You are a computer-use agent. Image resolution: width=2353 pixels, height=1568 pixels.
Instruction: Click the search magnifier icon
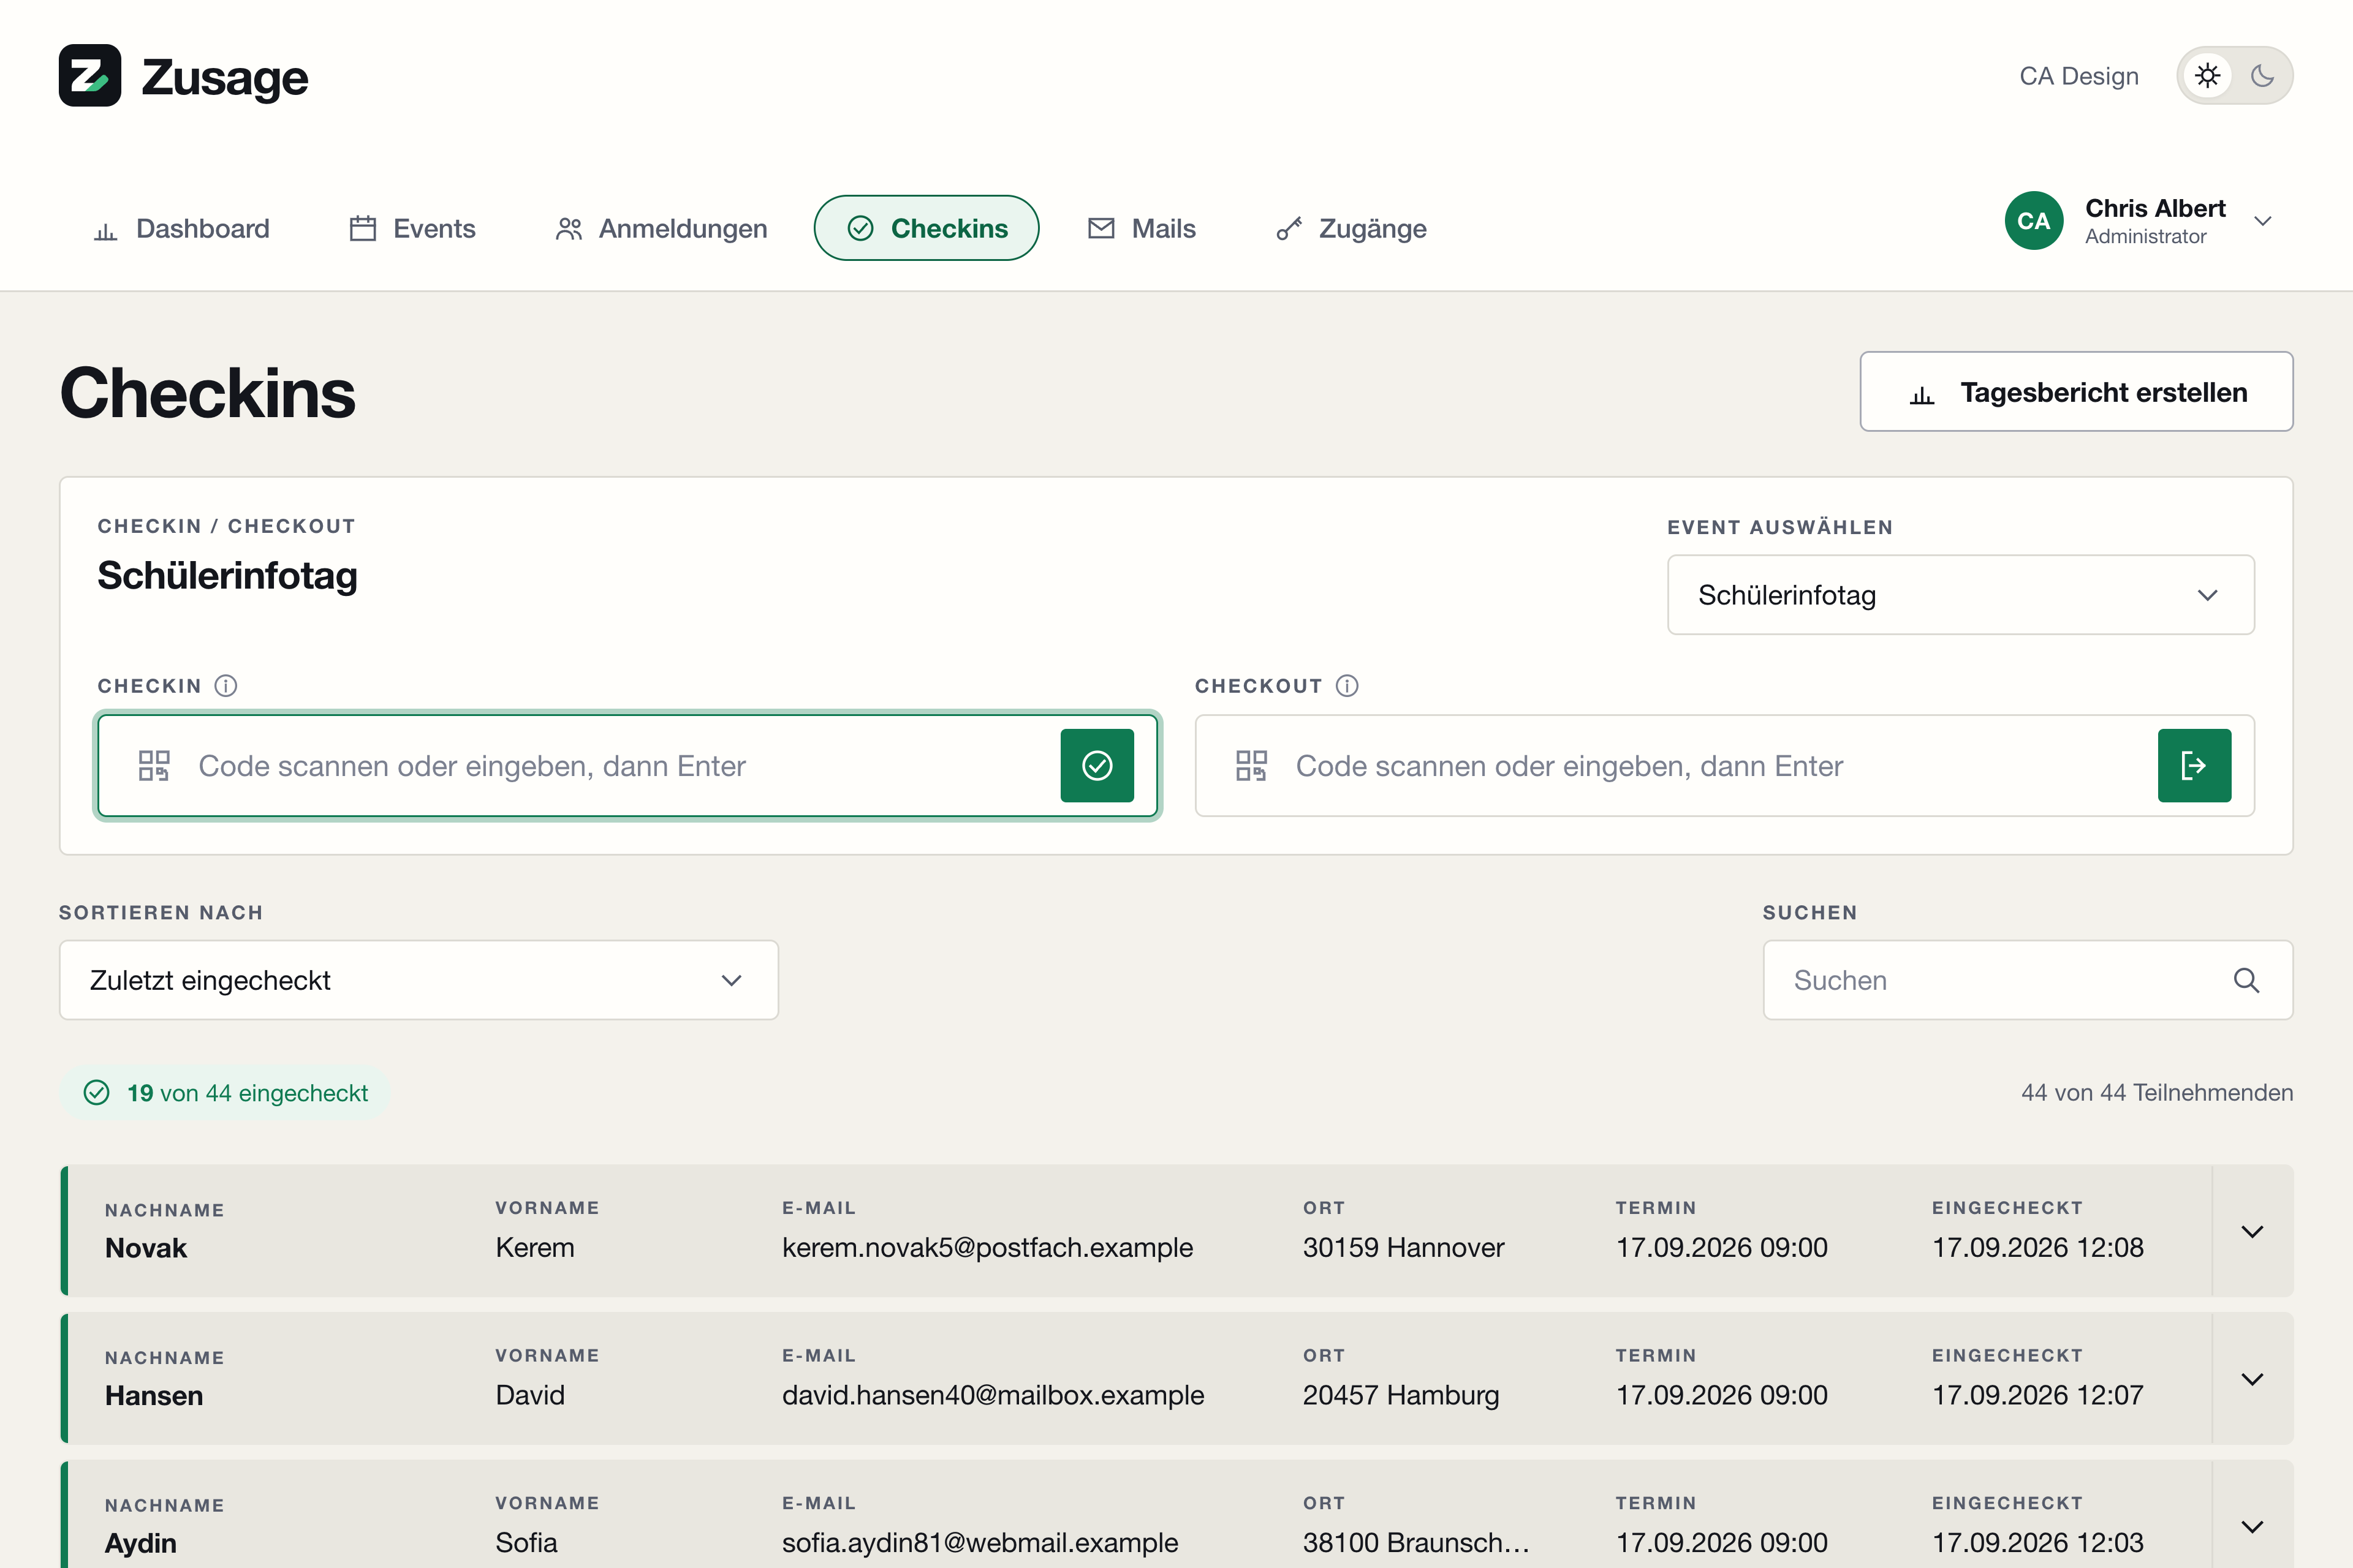[x=2247, y=980]
